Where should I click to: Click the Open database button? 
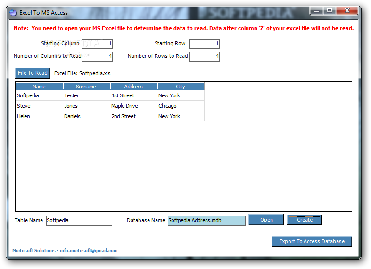pos(266,220)
